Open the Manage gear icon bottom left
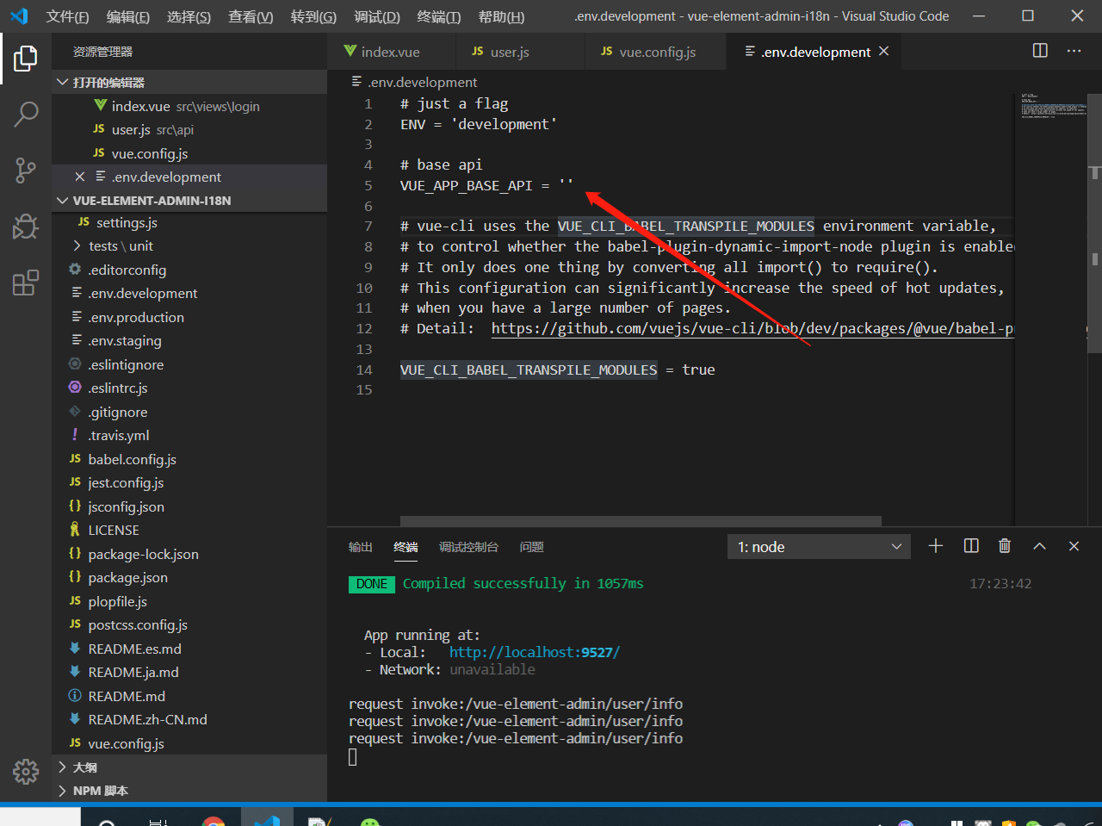 tap(25, 772)
